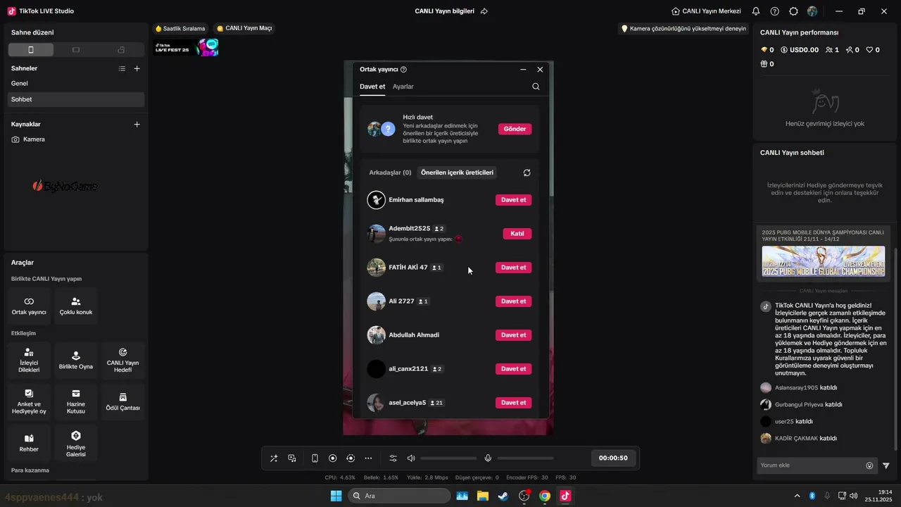
Task: Mute the speaker volume icon
Action: (x=411, y=458)
